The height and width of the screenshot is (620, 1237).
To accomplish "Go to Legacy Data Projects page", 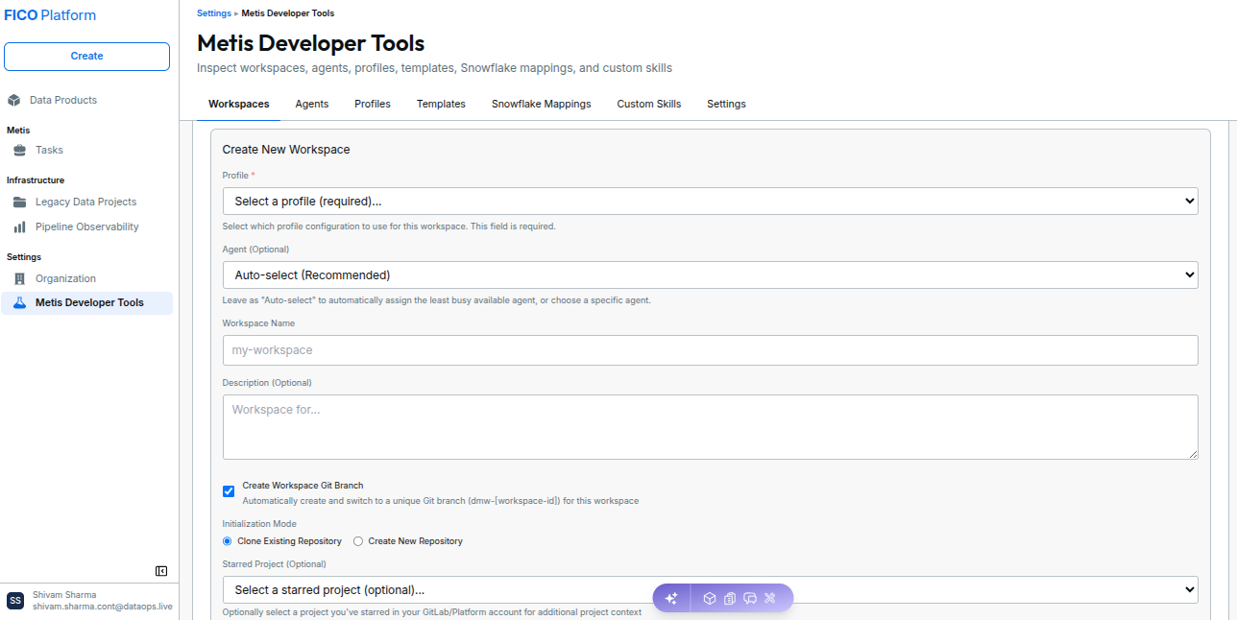I will pos(87,202).
